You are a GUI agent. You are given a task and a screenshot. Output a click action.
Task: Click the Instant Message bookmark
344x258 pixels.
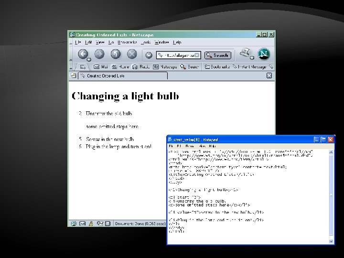click(x=249, y=67)
